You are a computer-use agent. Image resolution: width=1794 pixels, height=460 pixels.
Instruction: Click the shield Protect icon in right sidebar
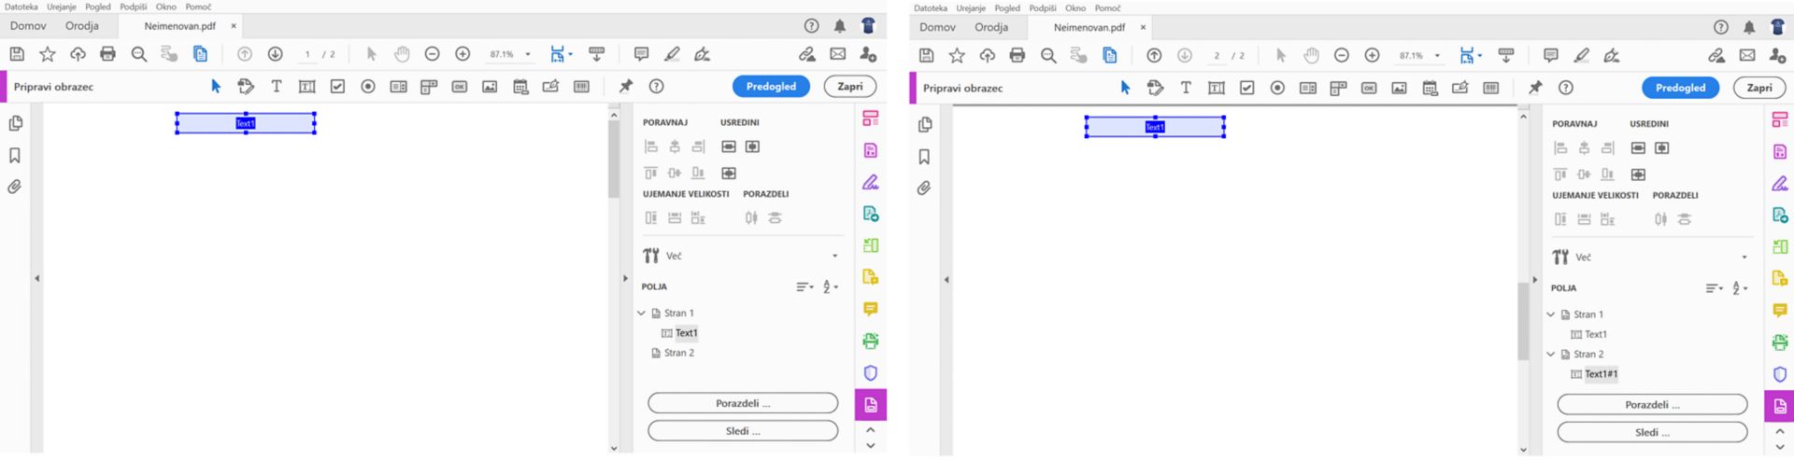pos(1780,374)
